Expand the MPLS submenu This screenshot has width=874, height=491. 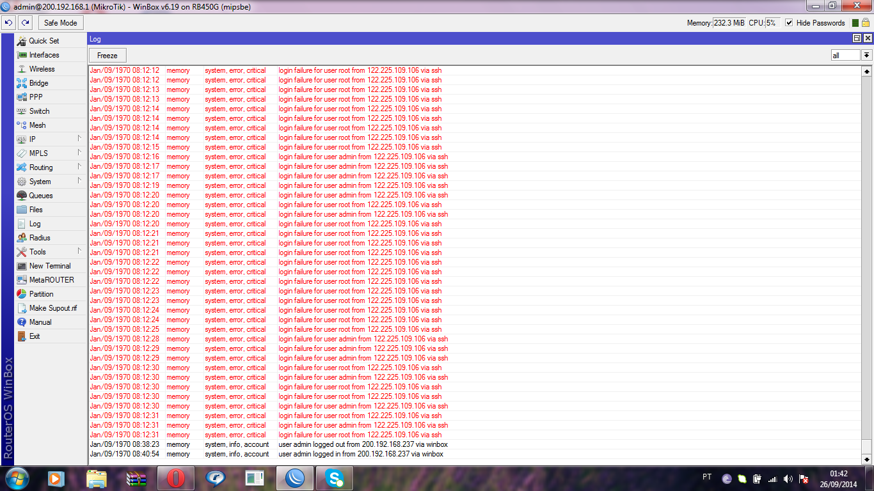[51, 153]
